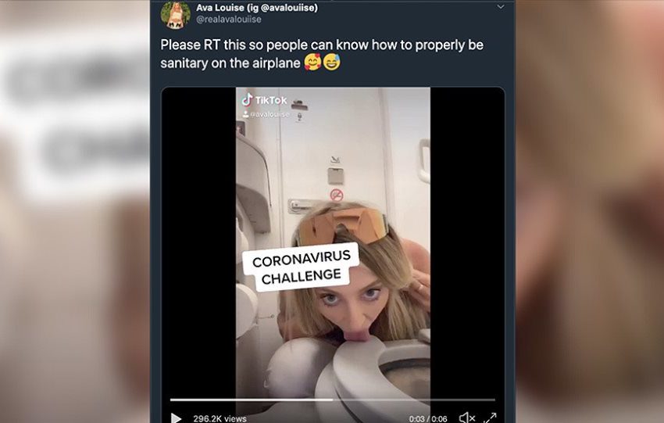The height and width of the screenshot is (423, 664).
Task: Click the TikTok logo watermark
Action: [x=264, y=100]
